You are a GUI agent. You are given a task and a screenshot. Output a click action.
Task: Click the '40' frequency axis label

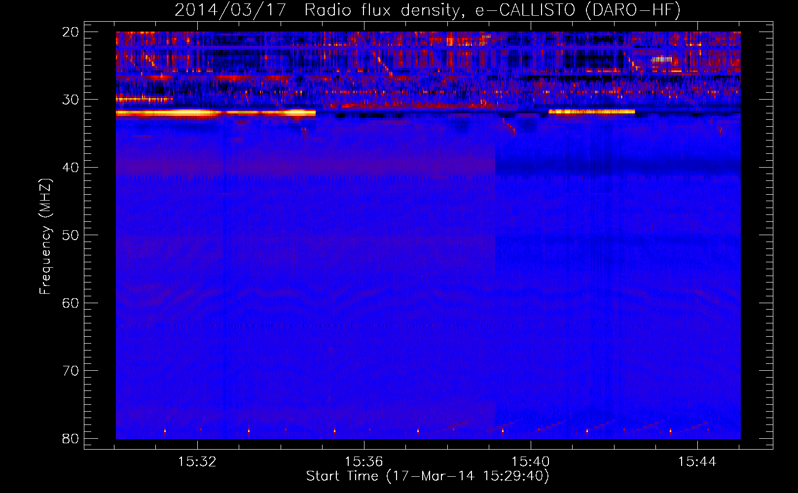[x=71, y=168]
